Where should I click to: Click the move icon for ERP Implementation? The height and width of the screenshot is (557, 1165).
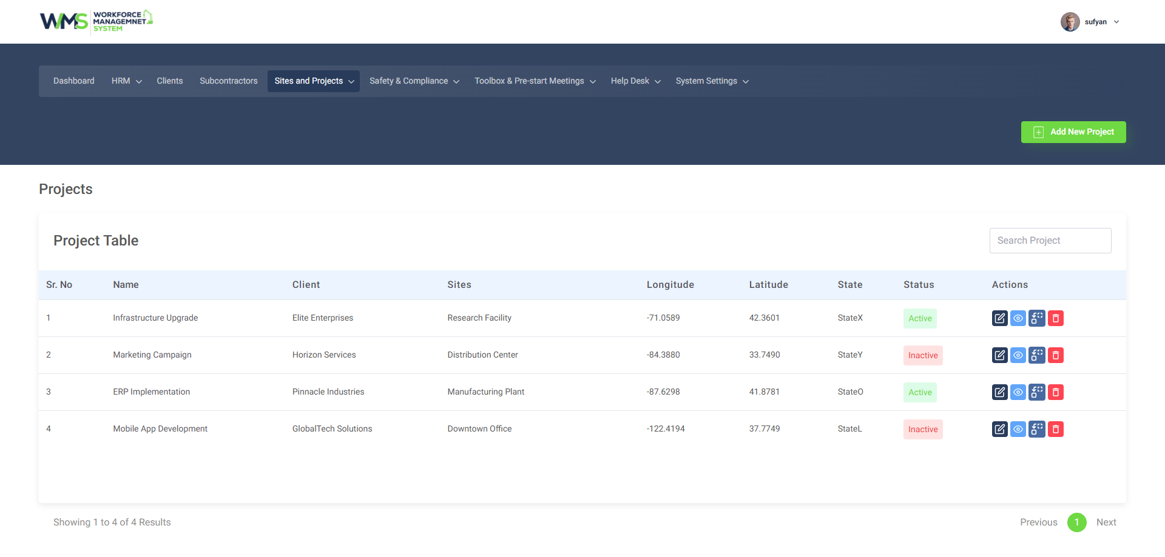1036,392
